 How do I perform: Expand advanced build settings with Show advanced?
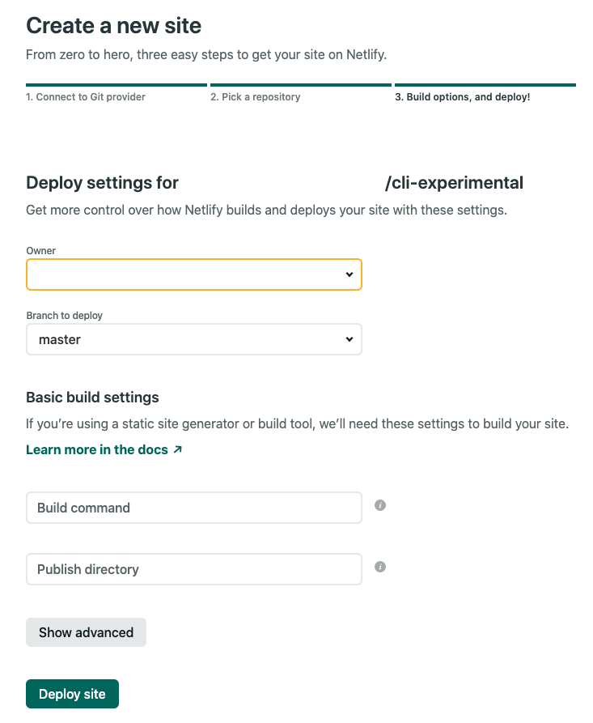click(86, 632)
